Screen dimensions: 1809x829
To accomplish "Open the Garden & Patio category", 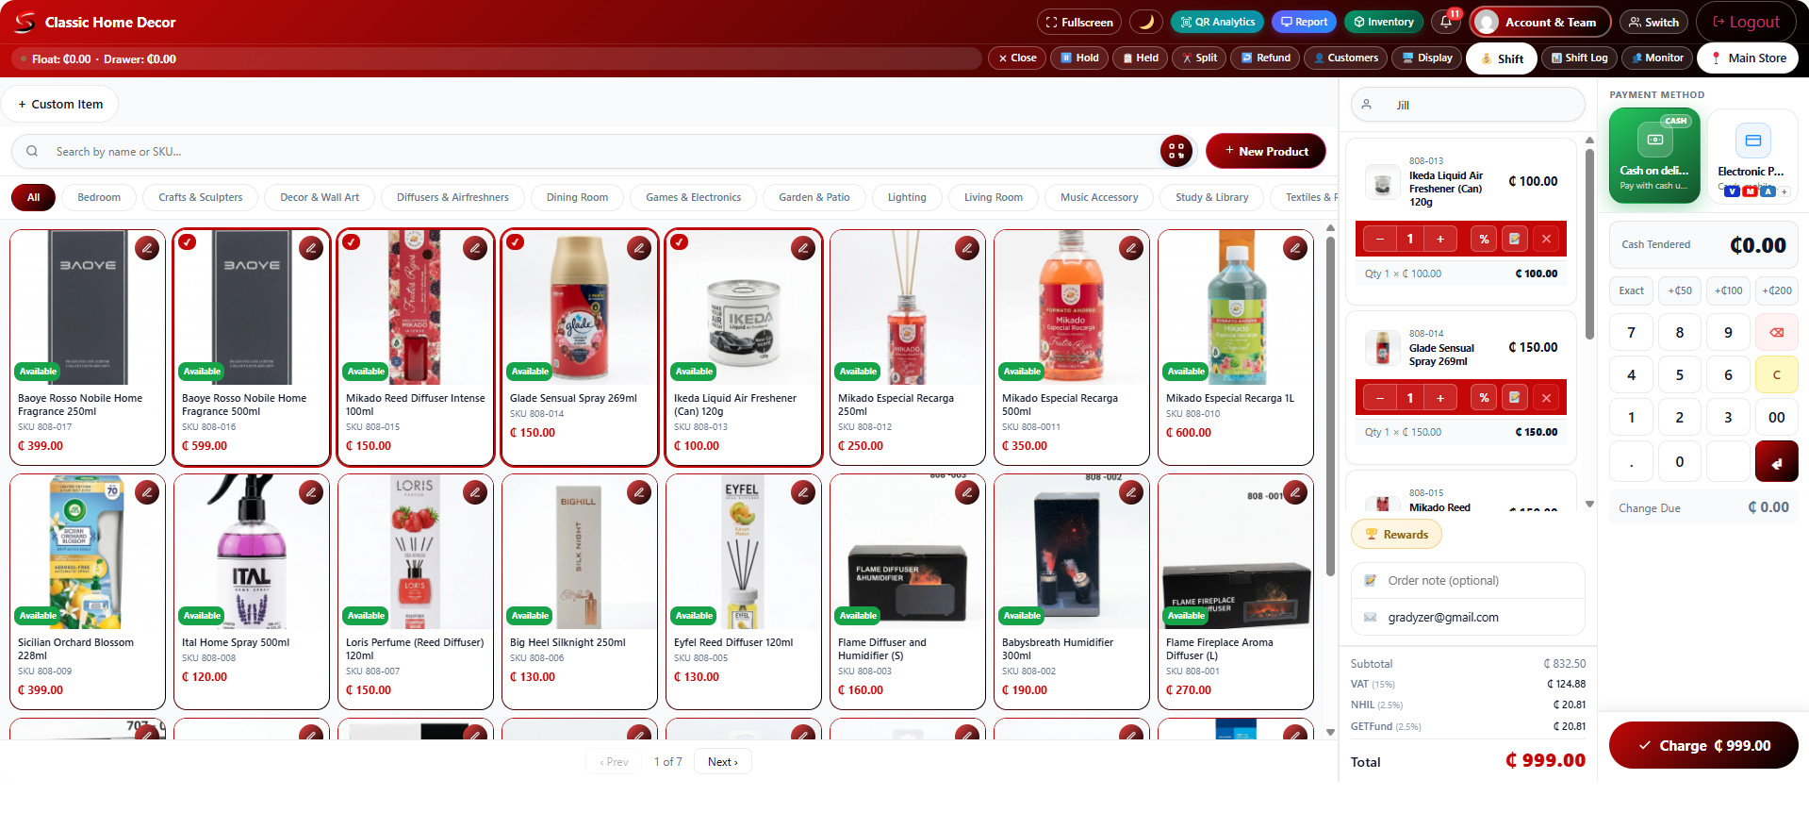I will 814,197.
